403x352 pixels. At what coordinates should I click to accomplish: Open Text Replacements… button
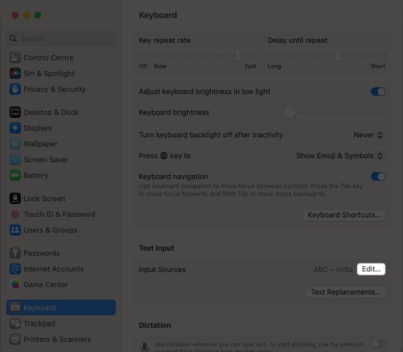(346, 292)
